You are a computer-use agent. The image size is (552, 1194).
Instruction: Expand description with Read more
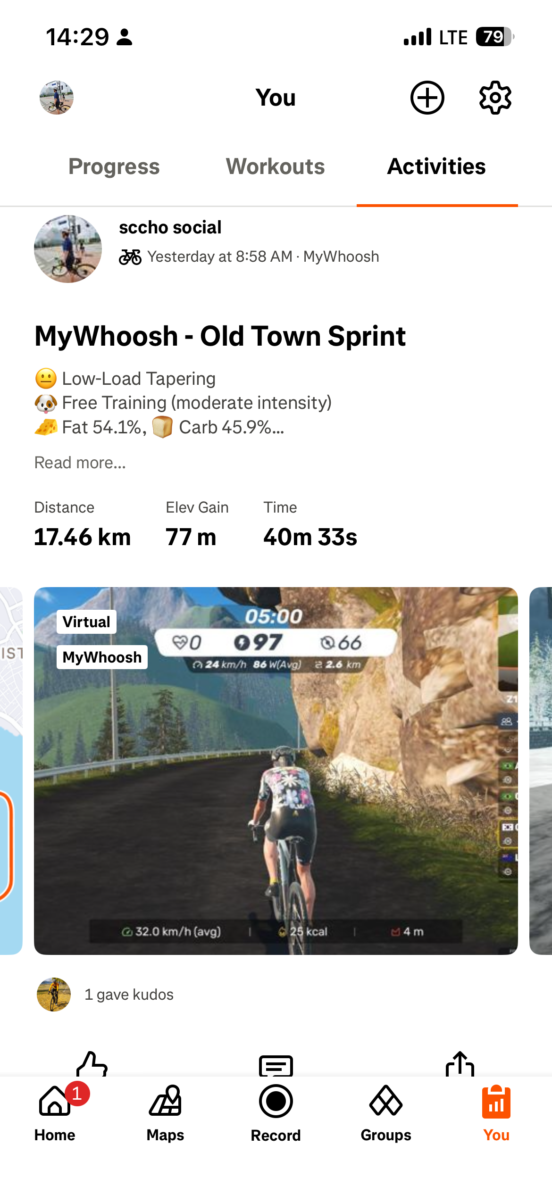(80, 463)
